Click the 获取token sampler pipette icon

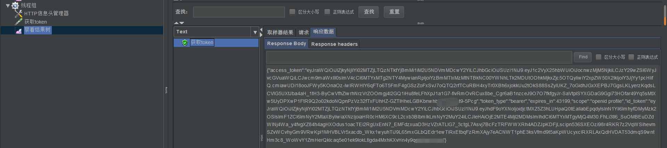tap(18, 22)
